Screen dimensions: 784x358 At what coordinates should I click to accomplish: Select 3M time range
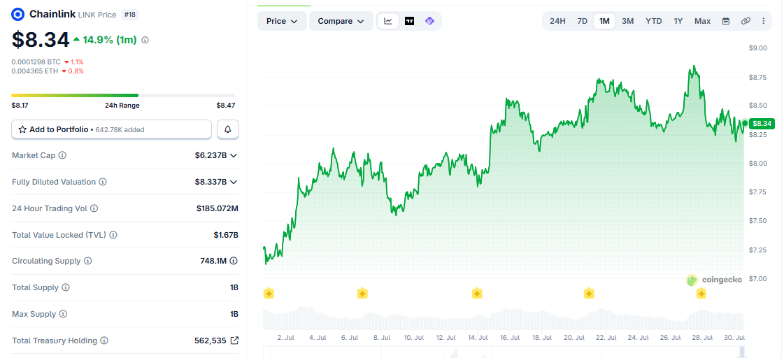(628, 21)
